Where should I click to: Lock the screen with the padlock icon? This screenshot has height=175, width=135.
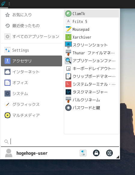(96, 153)
